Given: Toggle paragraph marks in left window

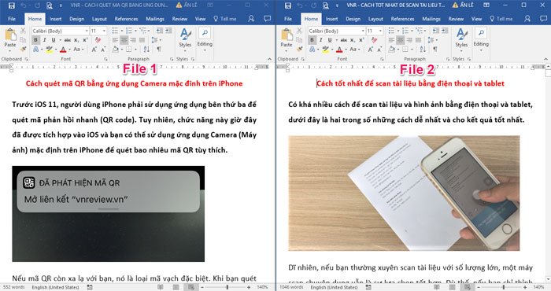Looking at the screenshot, I should tap(159, 49).
